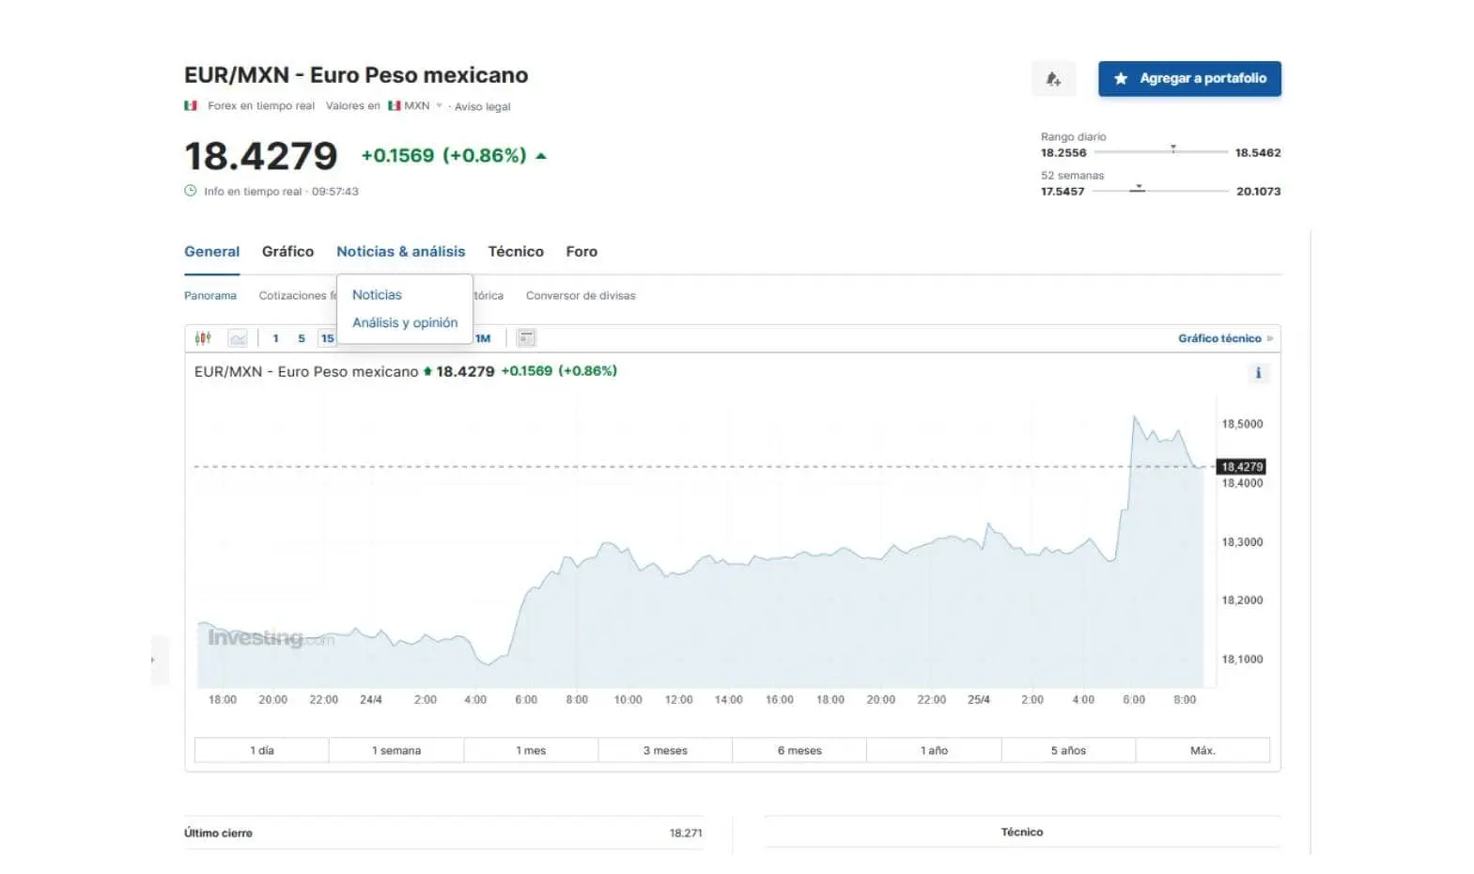The height and width of the screenshot is (874, 1474).
Task: Open Noticias & análisis tab
Action: pyautogui.click(x=401, y=252)
